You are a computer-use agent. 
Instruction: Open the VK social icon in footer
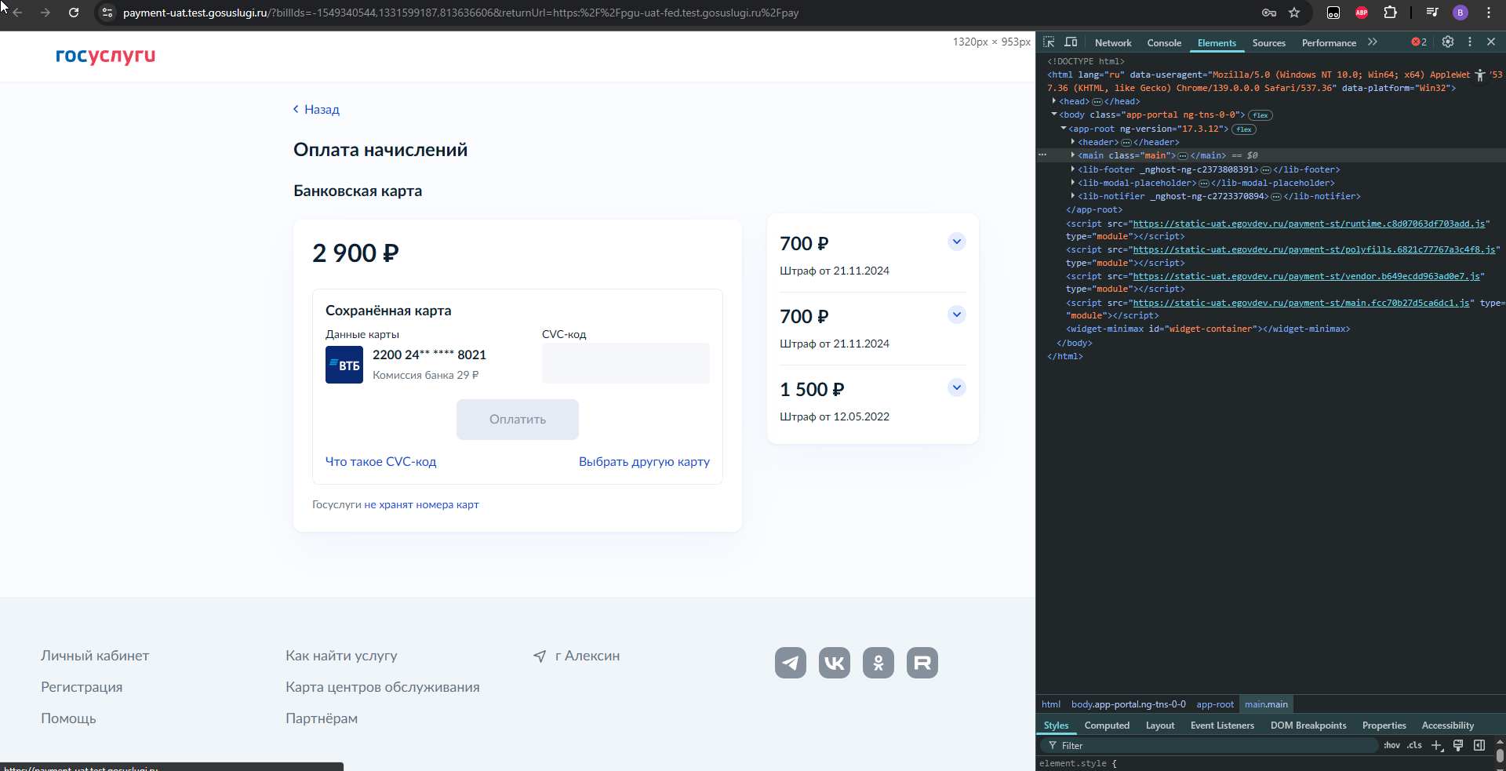click(x=835, y=663)
